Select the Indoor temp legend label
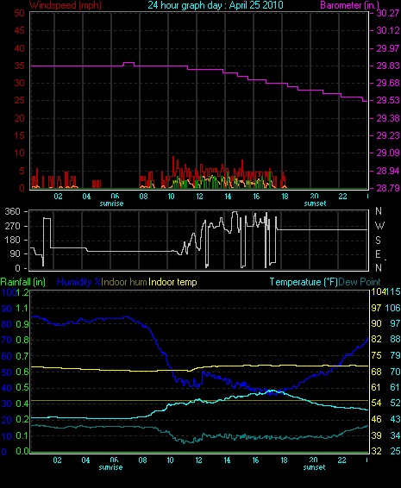The width and height of the screenshot is (401, 488). point(172,282)
